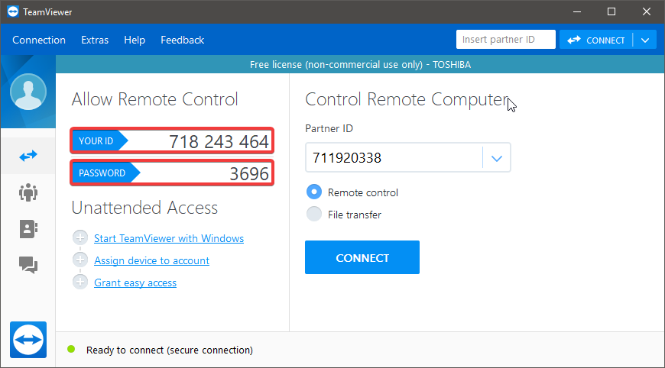Minimize the TeamViewer window
665x368 pixels.
pyautogui.click(x=577, y=12)
